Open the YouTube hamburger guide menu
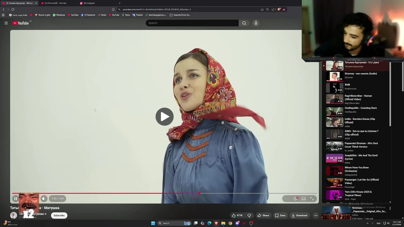404x227 pixels. coord(6,23)
